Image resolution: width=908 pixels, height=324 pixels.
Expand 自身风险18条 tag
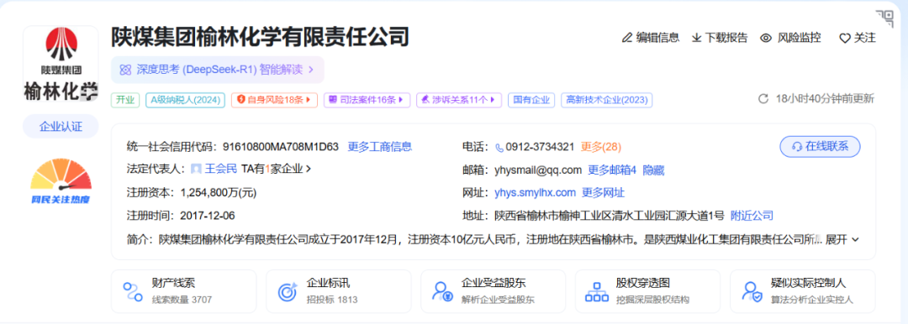click(274, 100)
